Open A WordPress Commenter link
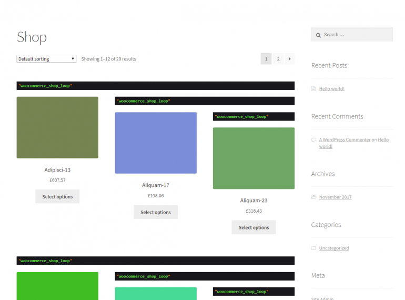The height and width of the screenshot is (300, 405). 345,140
